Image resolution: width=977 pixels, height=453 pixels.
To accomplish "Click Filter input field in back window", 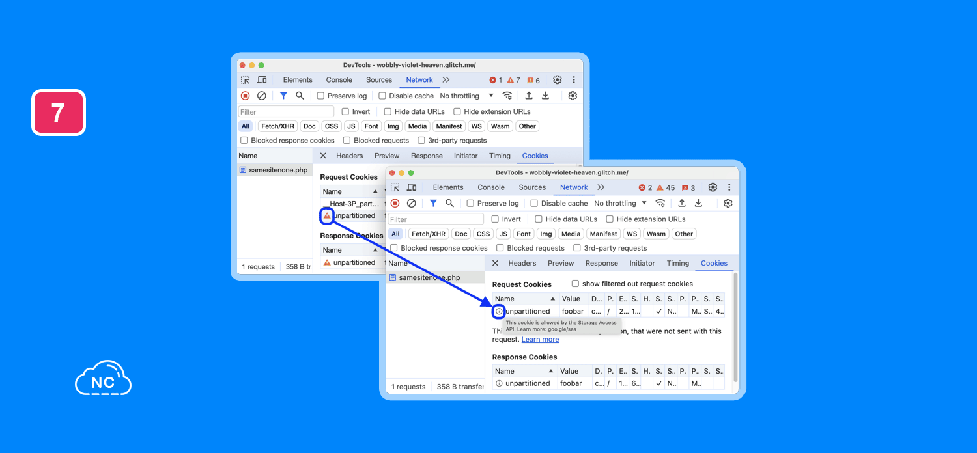I will pos(287,112).
